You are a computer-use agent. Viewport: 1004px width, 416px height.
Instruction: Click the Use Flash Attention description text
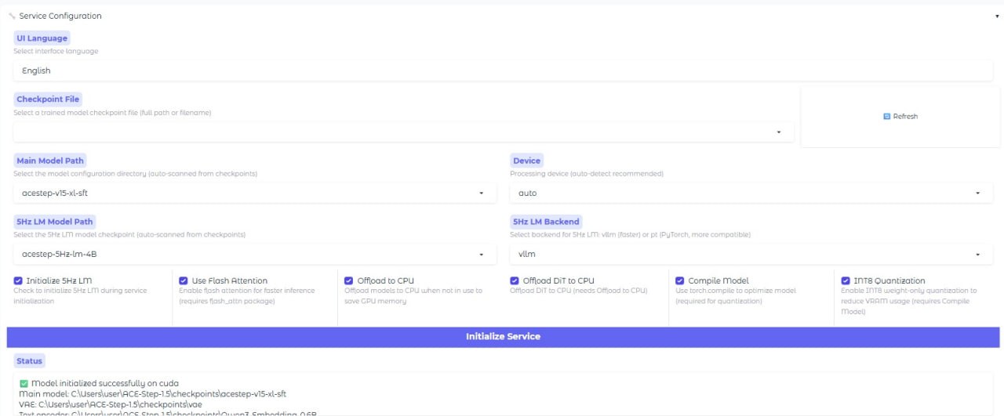(246, 295)
